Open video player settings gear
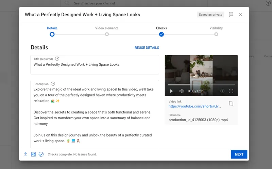This screenshot has width=272, height=169. [222, 91]
